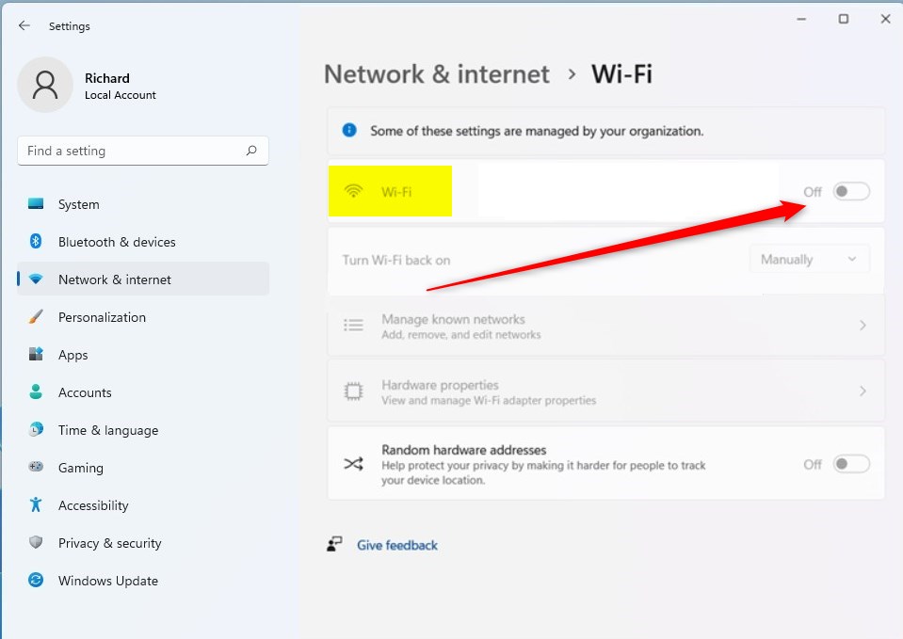The image size is (903, 639).
Task: Click the Personalization paintbrush icon
Action: tap(36, 317)
